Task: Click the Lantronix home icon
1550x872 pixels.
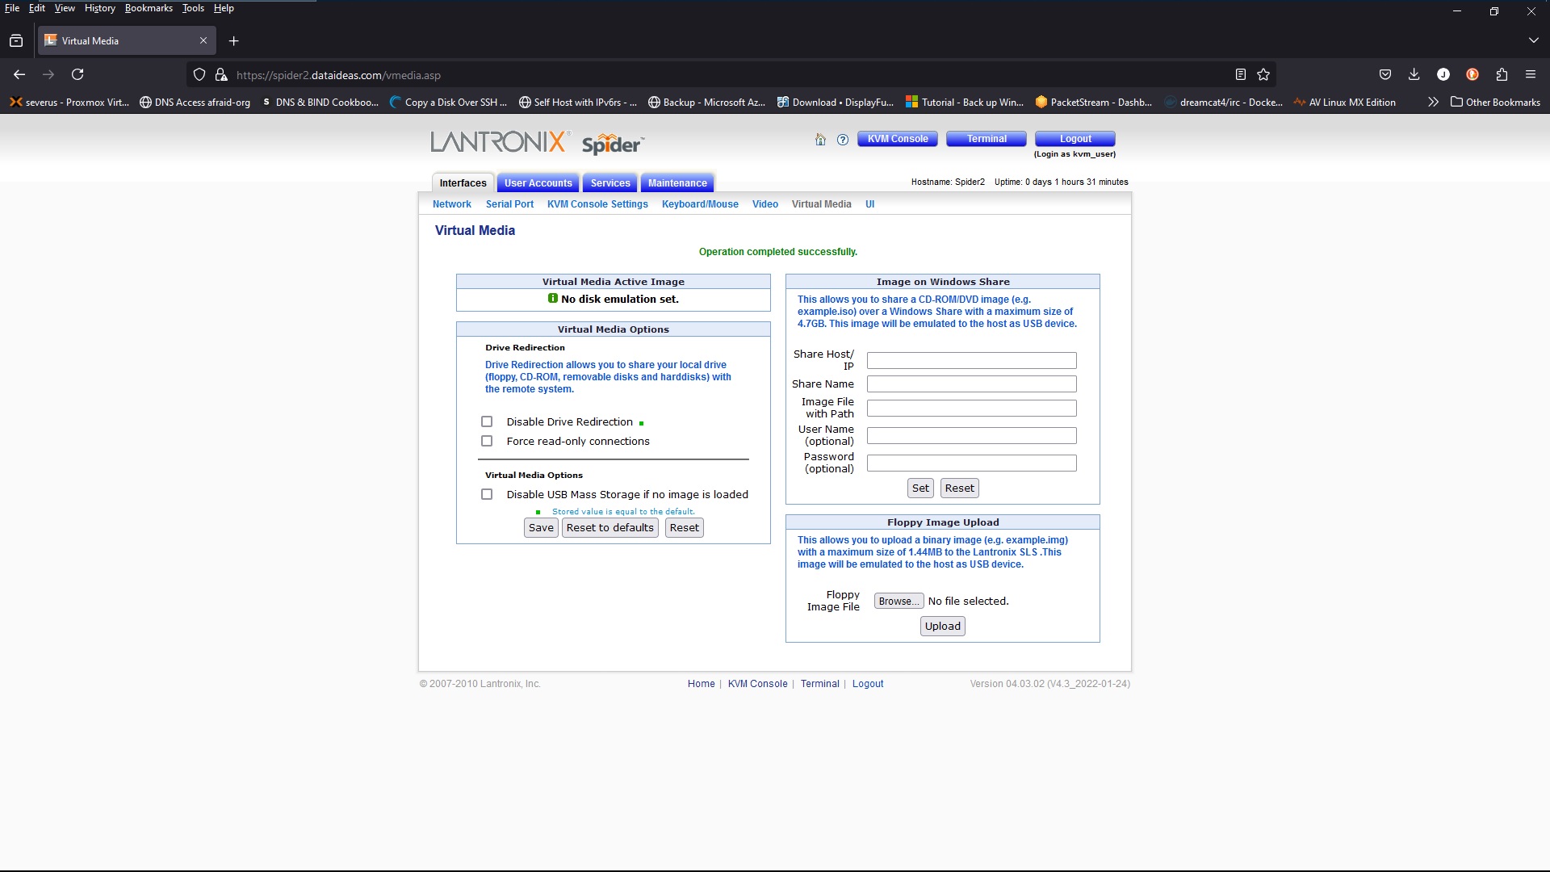Action: [x=820, y=140]
